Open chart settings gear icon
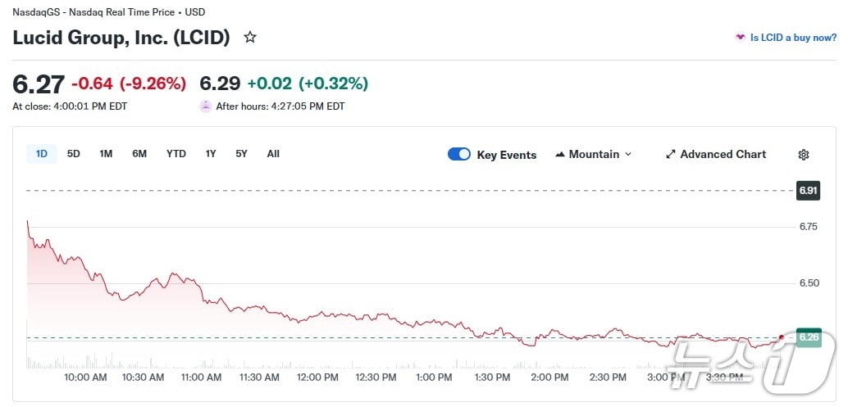 point(804,155)
